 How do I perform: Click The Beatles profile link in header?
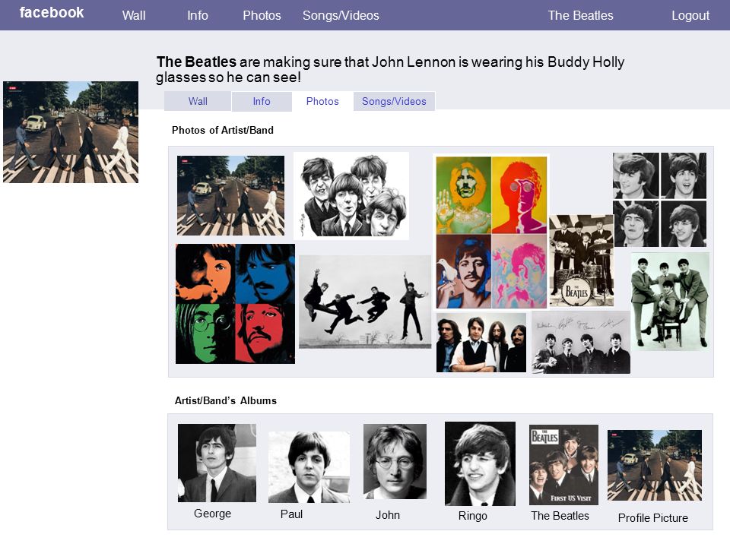(580, 15)
